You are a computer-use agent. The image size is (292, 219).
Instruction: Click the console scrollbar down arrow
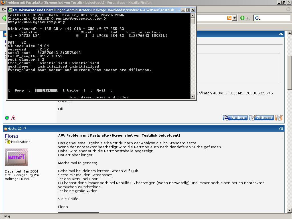coord(193,96)
